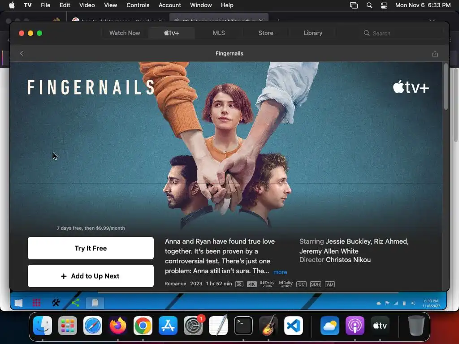Screen dimensions: 459x344
Task: Click Add to Up Next button
Action: tap(91, 276)
